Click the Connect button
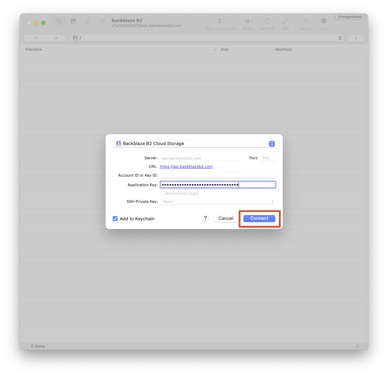The image size is (388, 376). pyautogui.click(x=259, y=219)
